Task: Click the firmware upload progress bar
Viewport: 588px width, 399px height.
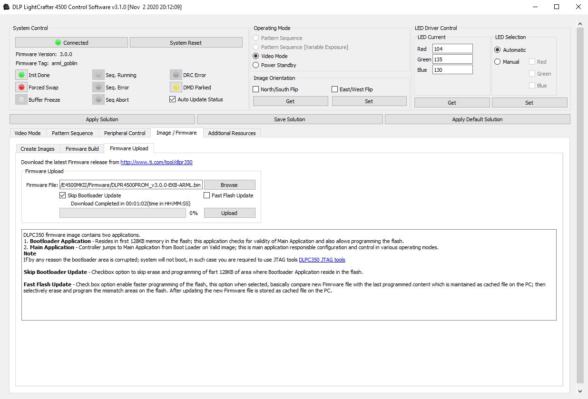Action: (123, 213)
